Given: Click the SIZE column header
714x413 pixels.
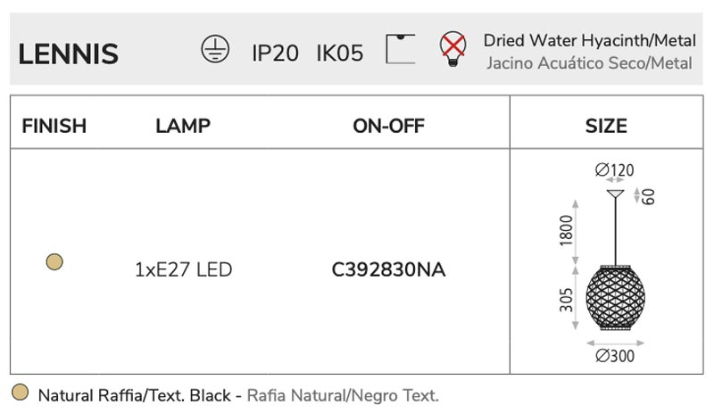Looking at the screenshot, I should point(606,126).
